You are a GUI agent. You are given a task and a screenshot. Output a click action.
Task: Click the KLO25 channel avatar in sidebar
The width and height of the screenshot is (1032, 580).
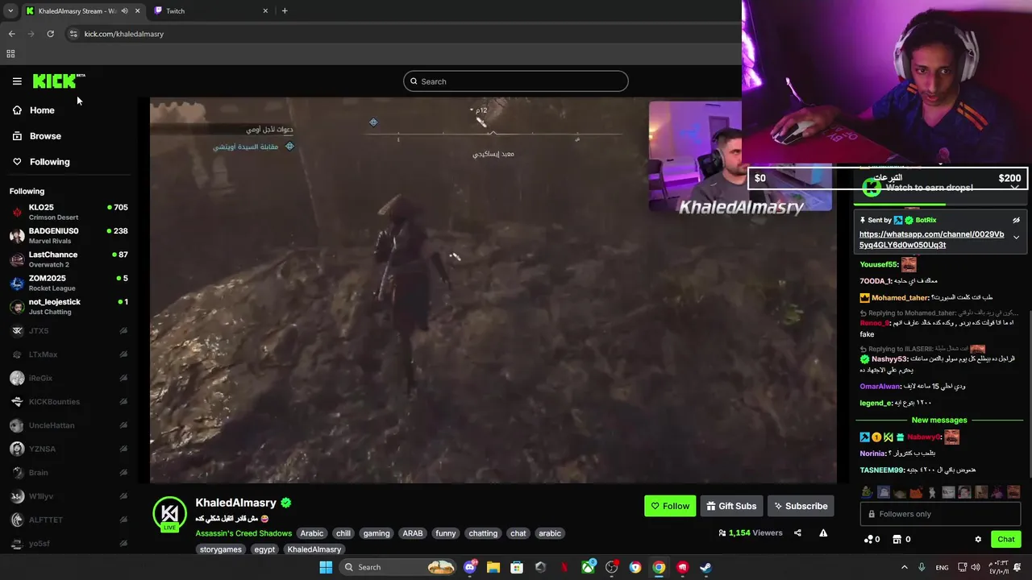(17, 213)
